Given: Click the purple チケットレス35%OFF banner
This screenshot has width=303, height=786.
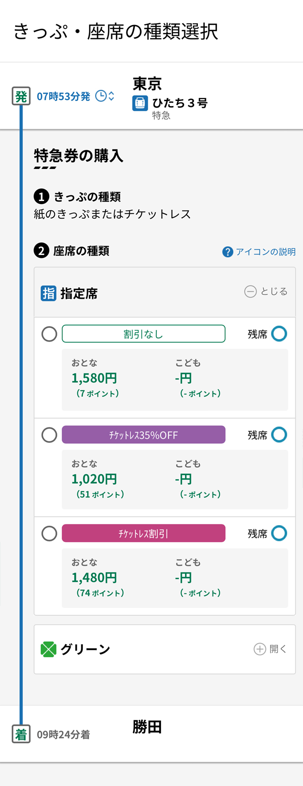Looking at the screenshot, I should [143, 435].
